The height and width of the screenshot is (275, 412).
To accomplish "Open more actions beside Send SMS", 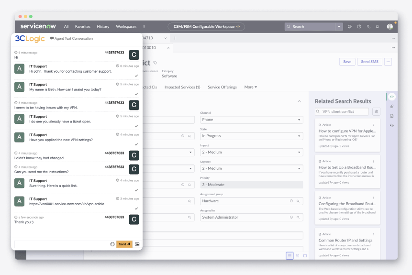I will pyautogui.click(x=388, y=62).
